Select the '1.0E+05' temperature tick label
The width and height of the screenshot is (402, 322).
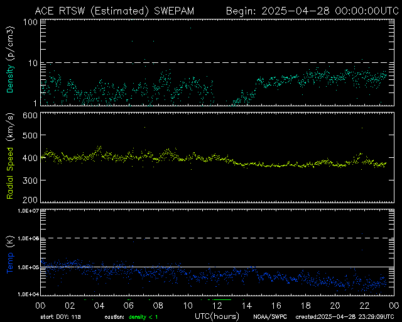(x=28, y=267)
